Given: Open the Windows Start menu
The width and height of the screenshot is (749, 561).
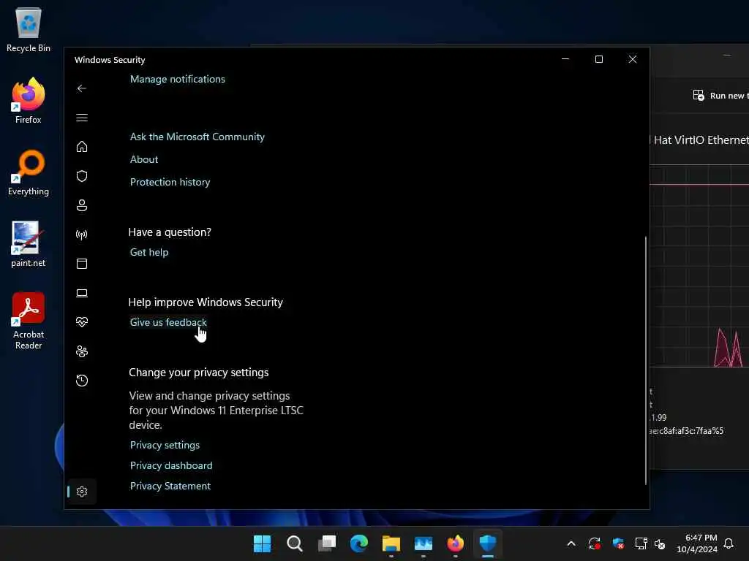Looking at the screenshot, I should [263, 543].
